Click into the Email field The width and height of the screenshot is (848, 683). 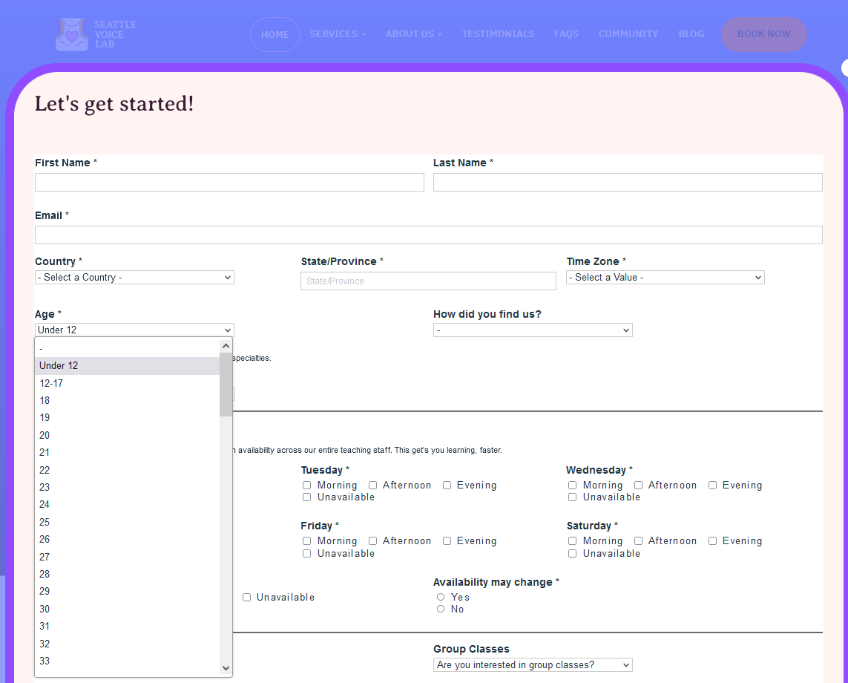click(428, 235)
